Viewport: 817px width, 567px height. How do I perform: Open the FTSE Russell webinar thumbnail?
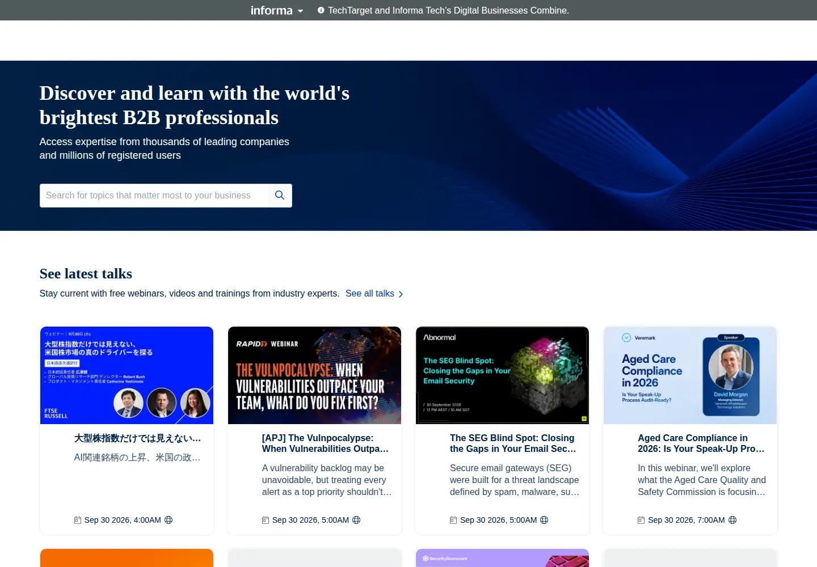tap(127, 375)
